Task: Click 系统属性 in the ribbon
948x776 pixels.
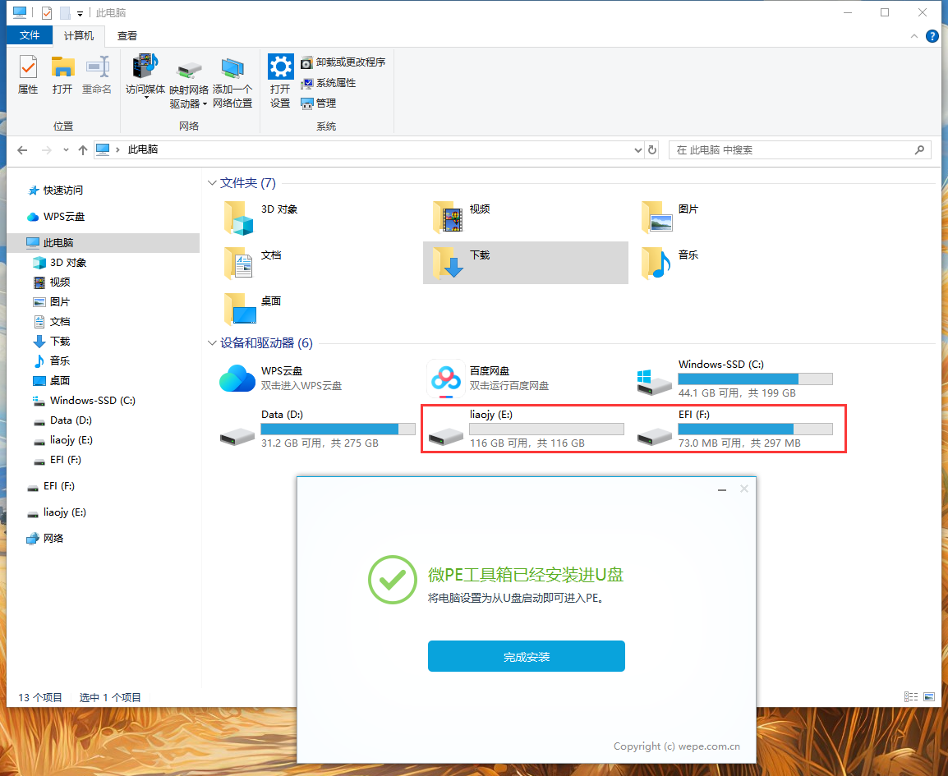Action: click(329, 83)
